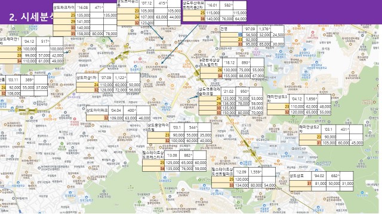Select the 125,000 price cell

point(172,162)
